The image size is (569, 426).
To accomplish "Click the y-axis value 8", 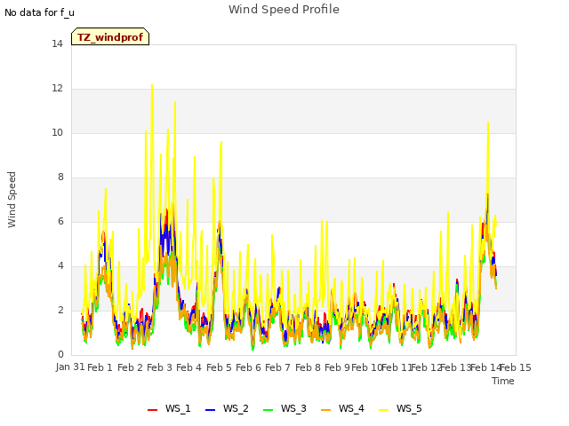I will (x=60, y=177).
